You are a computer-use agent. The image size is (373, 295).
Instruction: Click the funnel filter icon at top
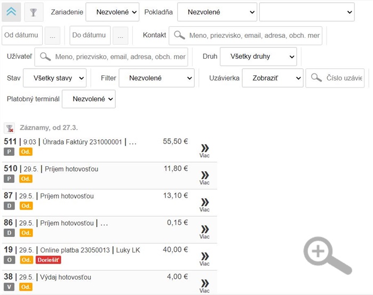tap(34, 12)
